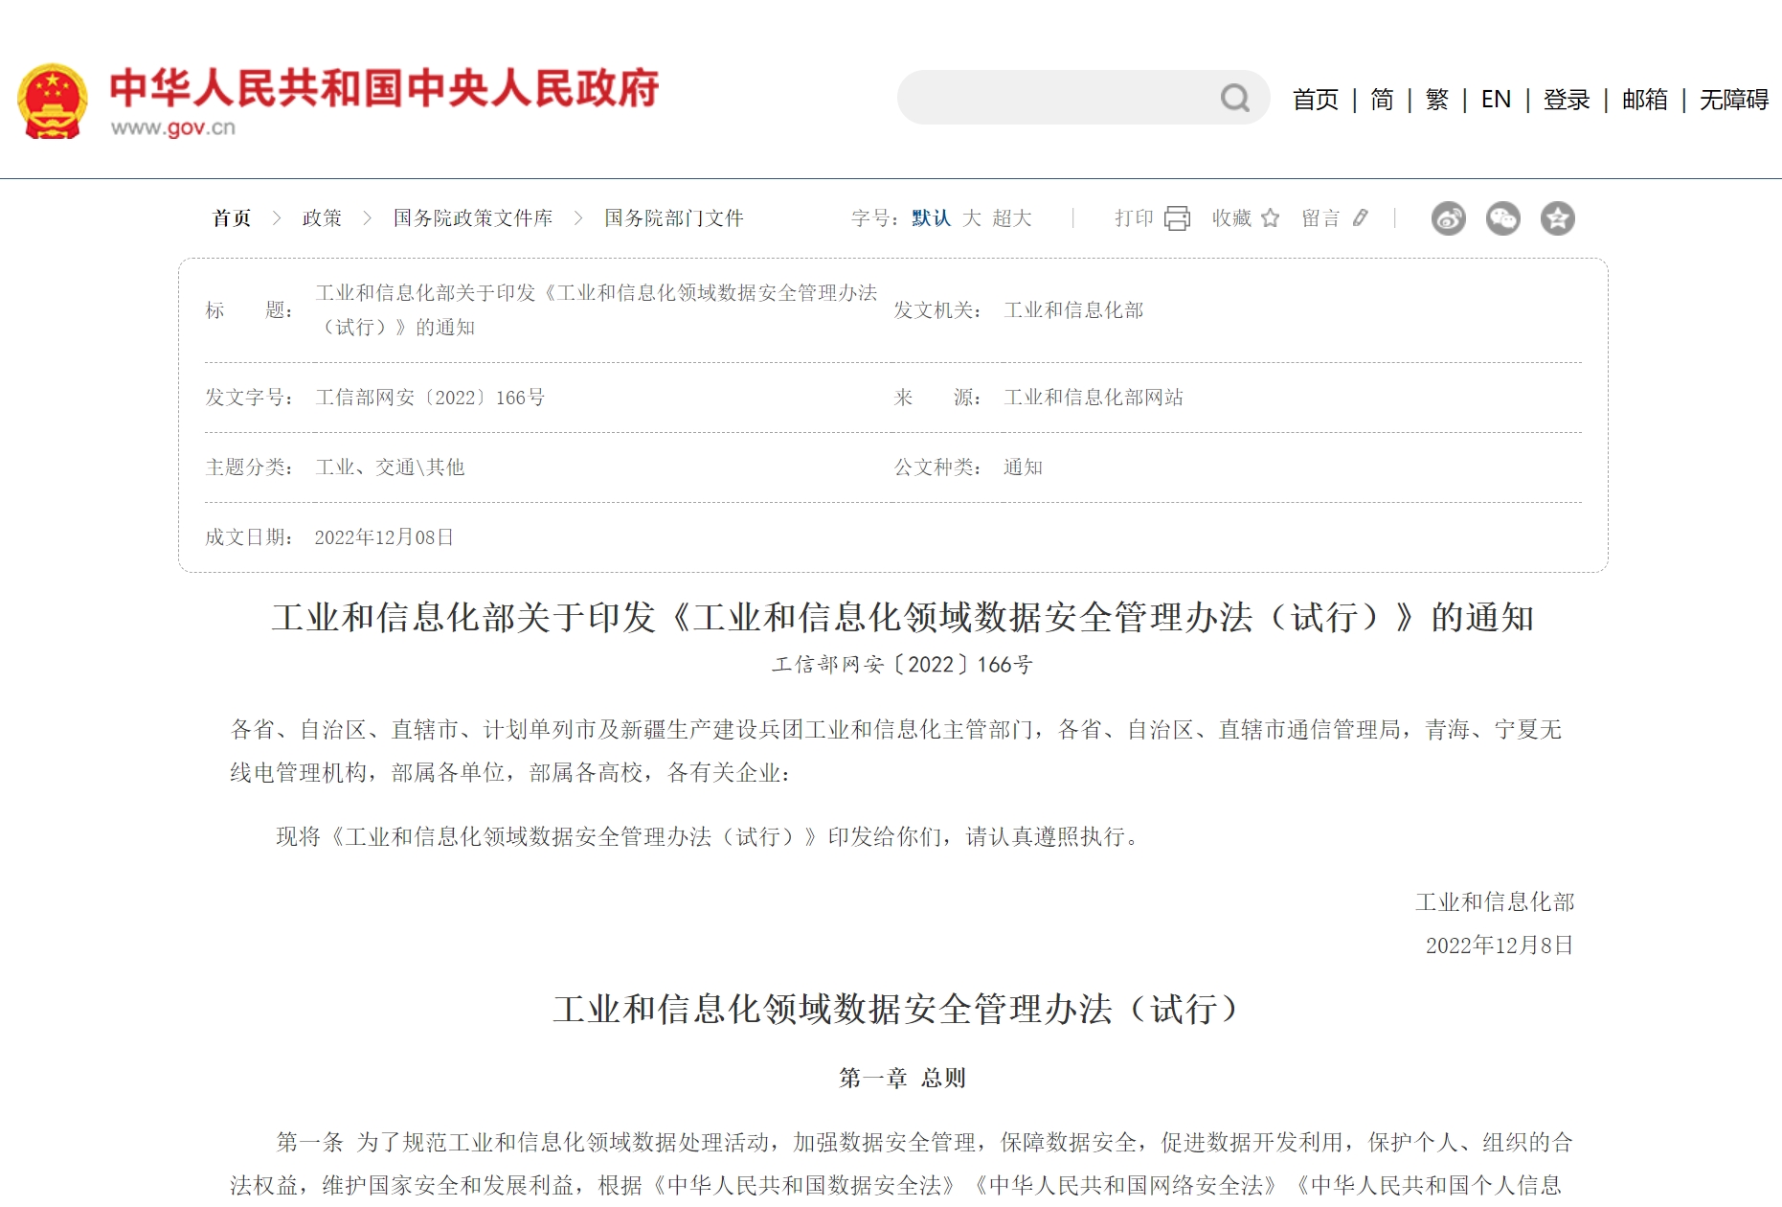
Task: Click the printer icon
Action: coord(1177,218)
